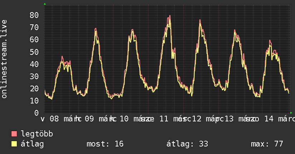The width and height of the screenshot is (295, 154).
Task: Click the 'most: 16' current value
Action: click(x=105, y=144)
